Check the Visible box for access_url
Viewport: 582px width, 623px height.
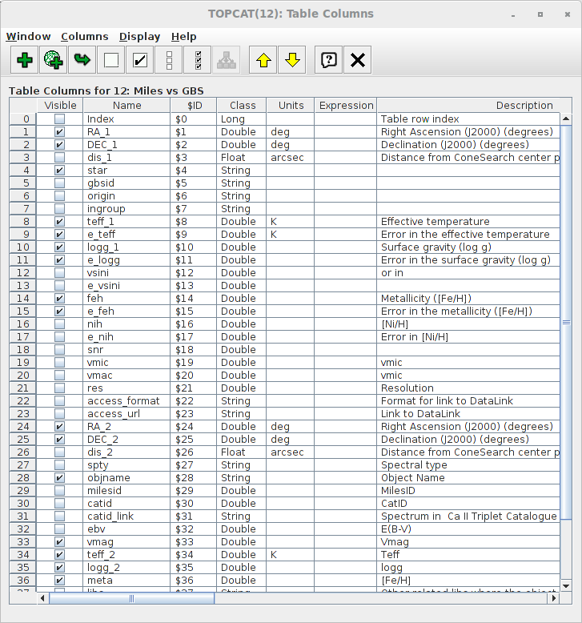click(x=59, y=414)
